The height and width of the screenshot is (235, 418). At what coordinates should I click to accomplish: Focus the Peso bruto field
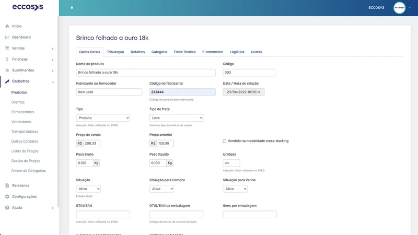tap(85, 163)
